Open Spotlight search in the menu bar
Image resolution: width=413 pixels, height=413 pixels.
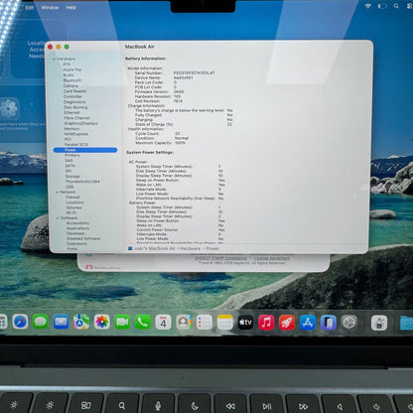tap(396, 6)
